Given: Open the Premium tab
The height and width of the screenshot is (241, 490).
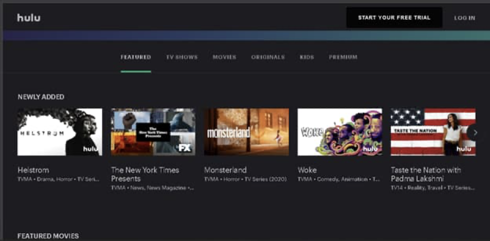Looking at the screenshot, I should coord(343,57).
